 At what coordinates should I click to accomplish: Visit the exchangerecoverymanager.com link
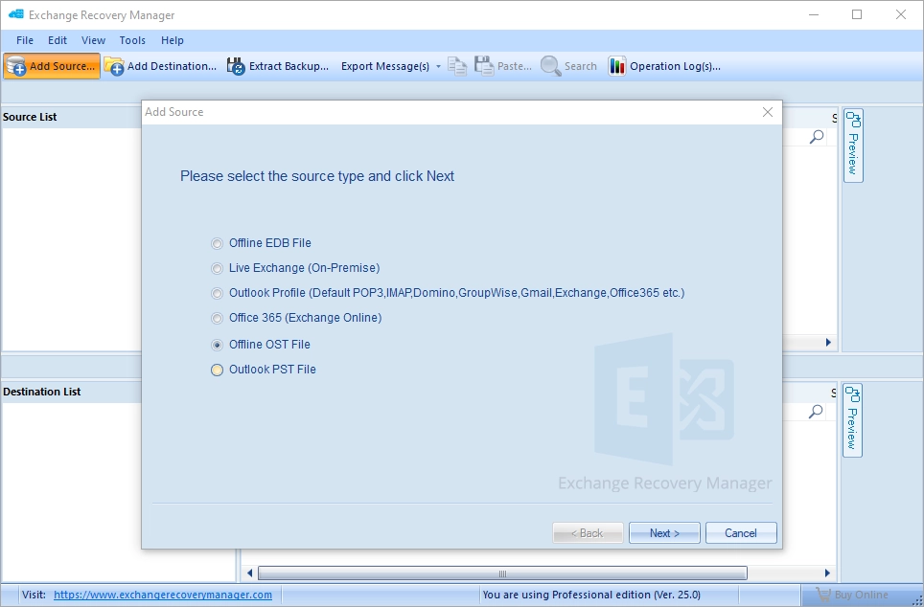(x=163, y=595)
